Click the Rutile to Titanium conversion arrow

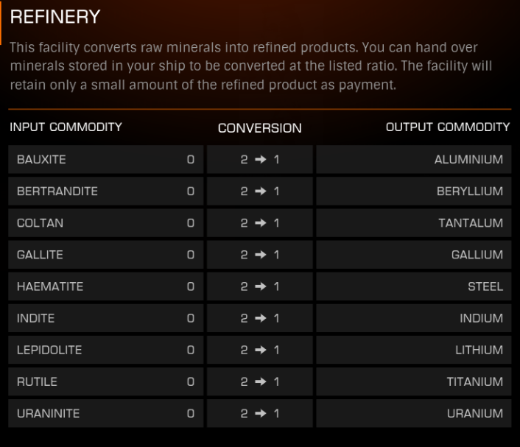click(x=261, y=381)
